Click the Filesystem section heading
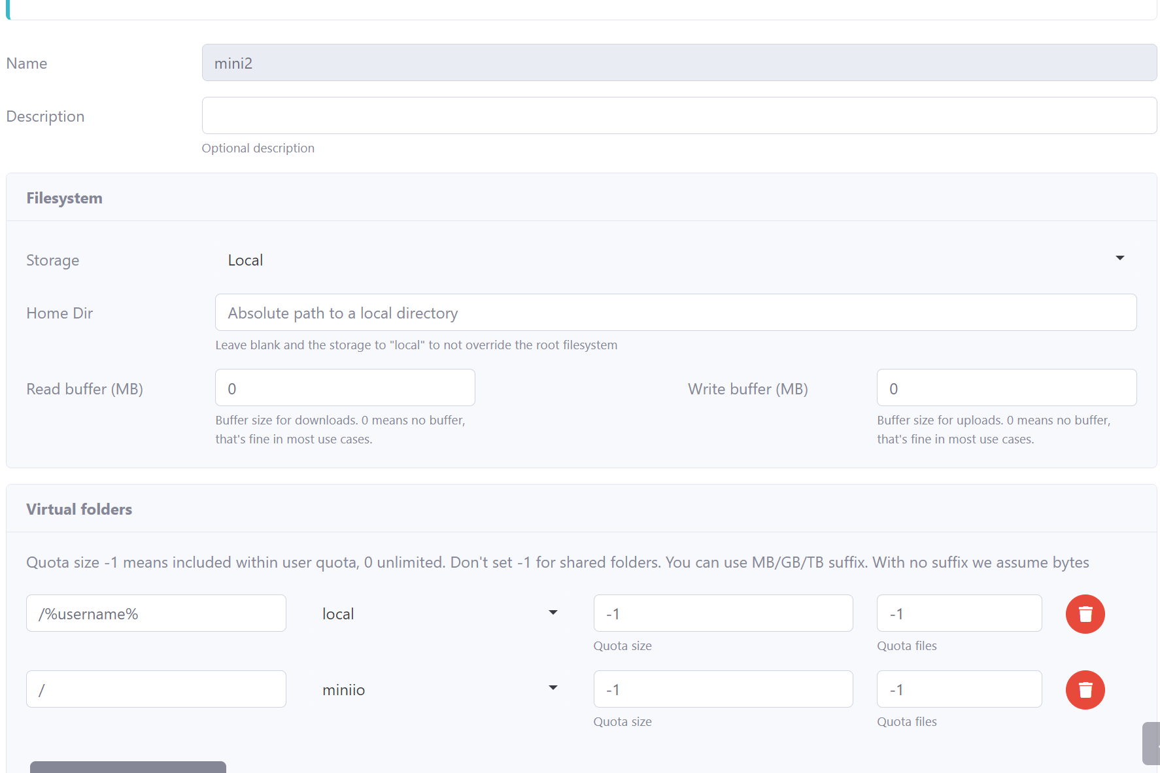The height and width of the screenshot is (773, 1160). point(64,198)
